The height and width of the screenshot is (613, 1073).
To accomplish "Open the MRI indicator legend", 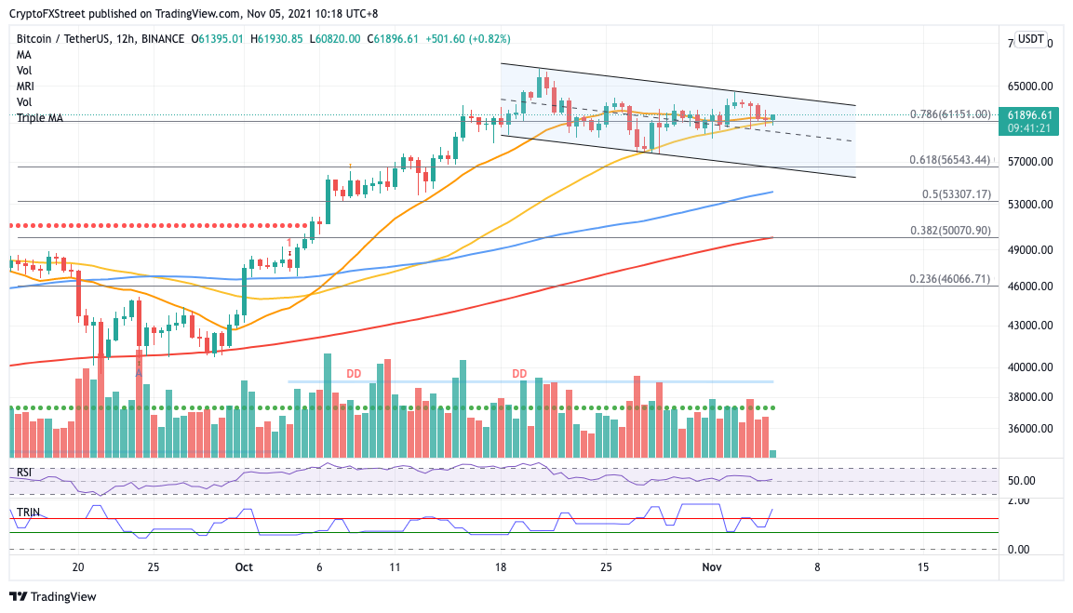I will (x=25, y=87).
